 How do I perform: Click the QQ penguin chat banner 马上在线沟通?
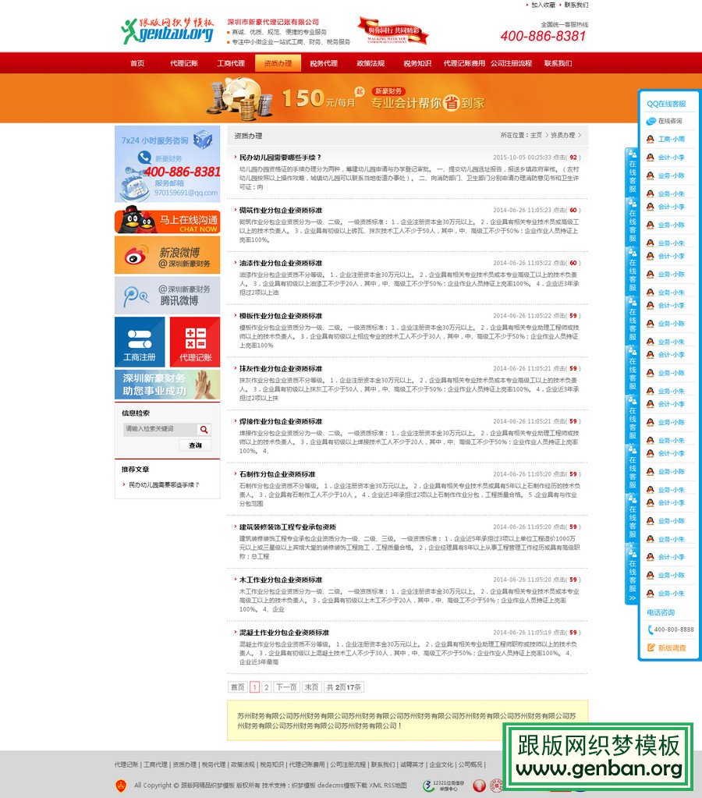click(x=166, y=221)
